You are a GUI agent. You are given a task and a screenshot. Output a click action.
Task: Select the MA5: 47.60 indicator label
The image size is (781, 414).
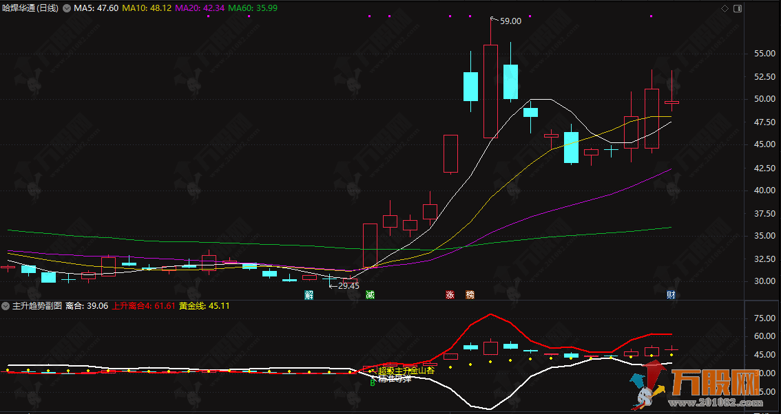pos(96,8)
